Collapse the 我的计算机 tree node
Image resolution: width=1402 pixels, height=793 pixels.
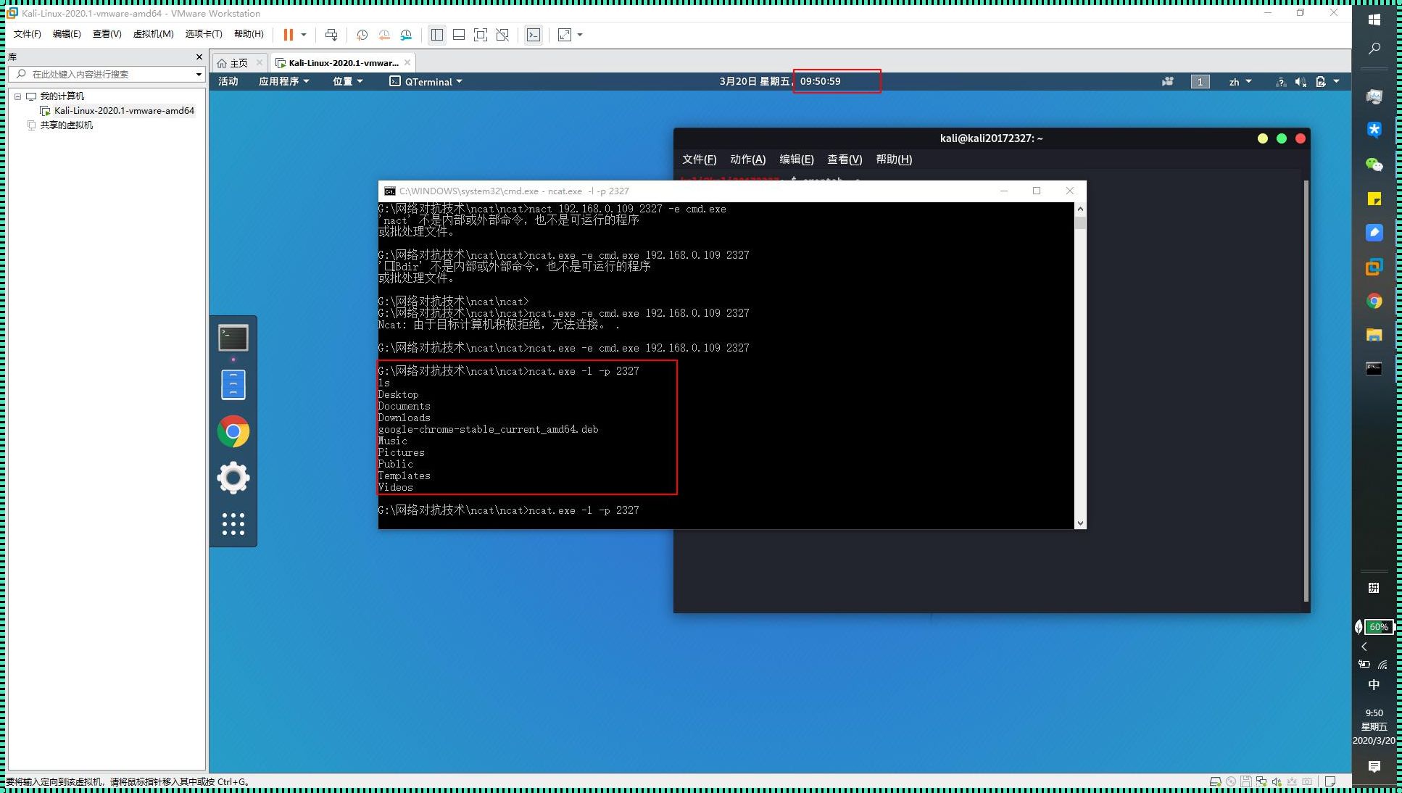coord(18,96)
